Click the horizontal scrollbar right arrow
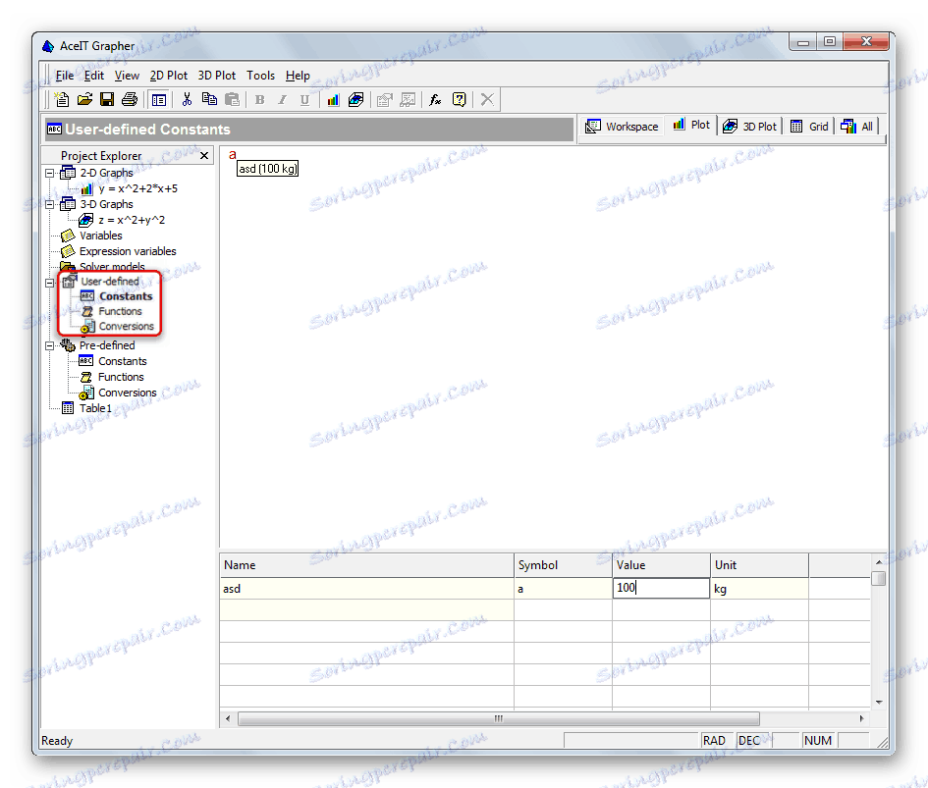The image size is (928, 788). coord(862,718)
